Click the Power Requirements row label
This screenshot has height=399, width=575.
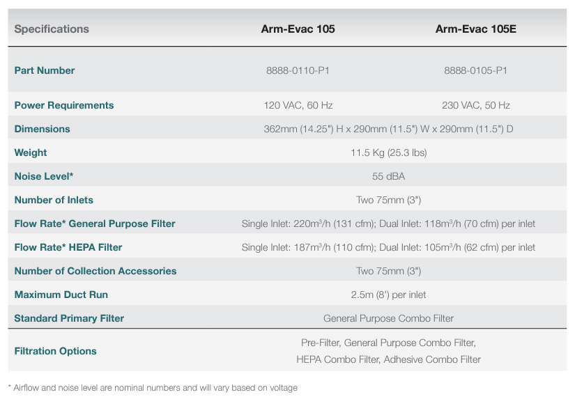pos(64,105)
